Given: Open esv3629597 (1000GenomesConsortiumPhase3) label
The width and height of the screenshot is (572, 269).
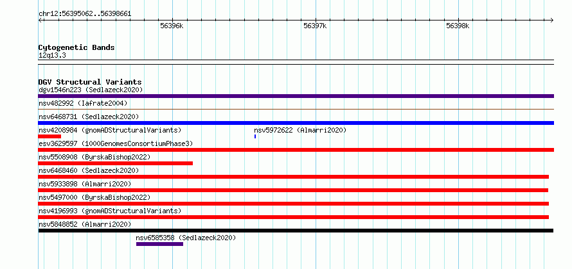Looking at the screenshot, I should [116, 143].
